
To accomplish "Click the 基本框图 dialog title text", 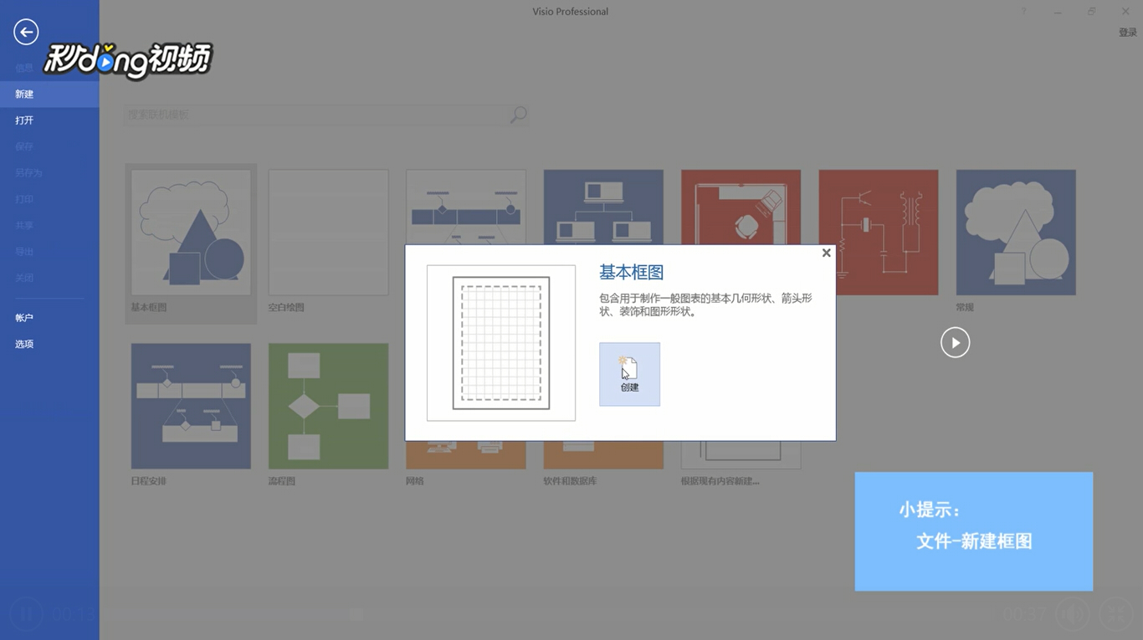I will click(x=631, y=273).
